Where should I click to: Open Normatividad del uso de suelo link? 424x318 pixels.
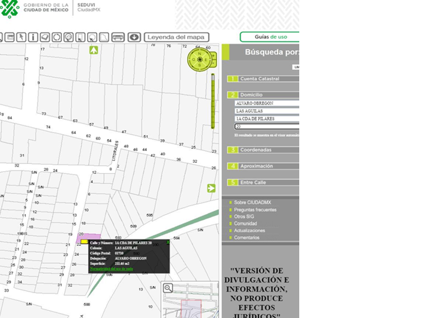pos(111,269)
